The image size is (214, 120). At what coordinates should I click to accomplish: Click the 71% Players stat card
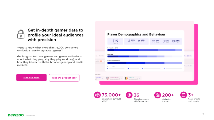coord(115,41)
